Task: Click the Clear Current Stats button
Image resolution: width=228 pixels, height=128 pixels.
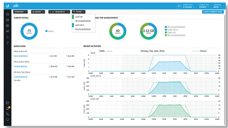Action: (213, 12)
